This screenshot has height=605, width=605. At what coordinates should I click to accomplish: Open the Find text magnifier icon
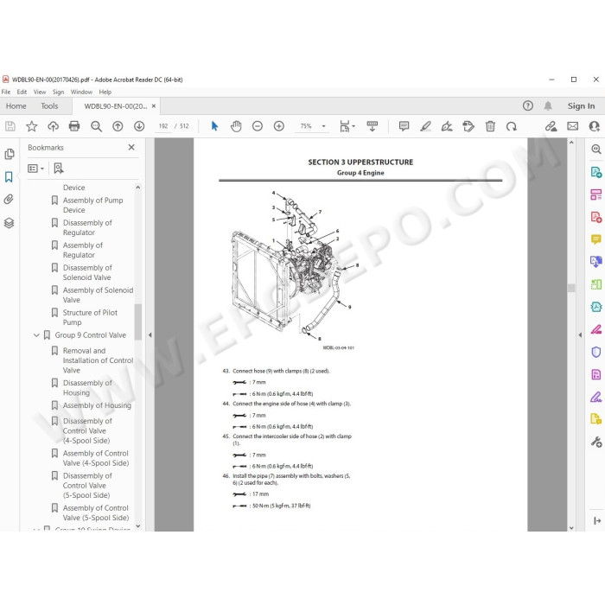96,126
